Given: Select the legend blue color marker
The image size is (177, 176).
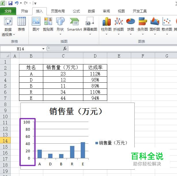Looking at the screenshot, I should [97, 143].
